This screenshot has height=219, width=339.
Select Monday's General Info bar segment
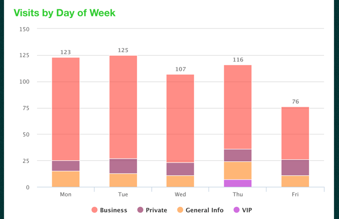(66, 179)
